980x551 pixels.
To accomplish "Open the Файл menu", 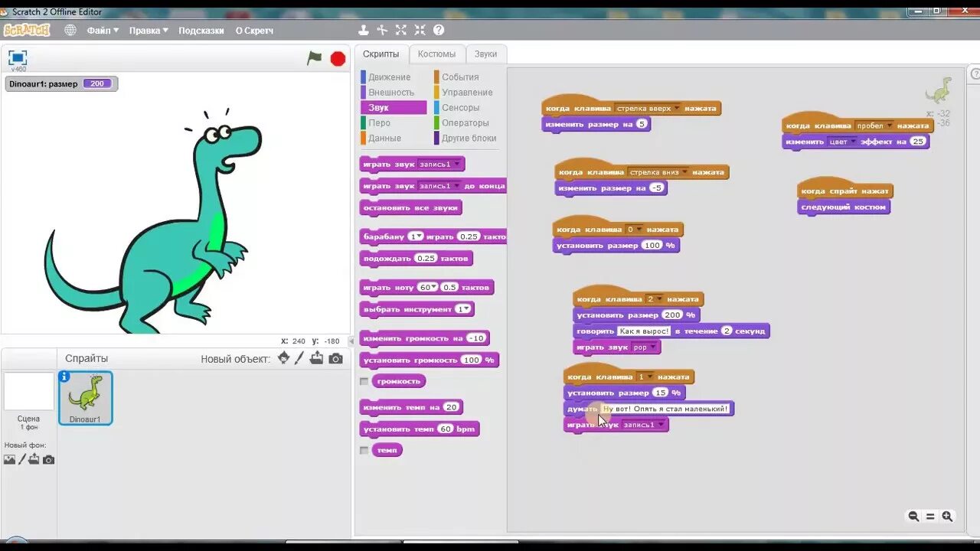I will 103,31.
